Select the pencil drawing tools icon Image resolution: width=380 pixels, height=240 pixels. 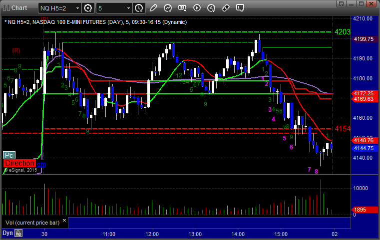tap(153, 8)
